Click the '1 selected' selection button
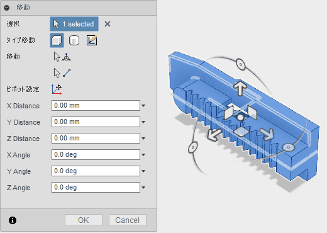Viewport: 327px width, 233px height. pyautogui.click(x=74, y=24)
